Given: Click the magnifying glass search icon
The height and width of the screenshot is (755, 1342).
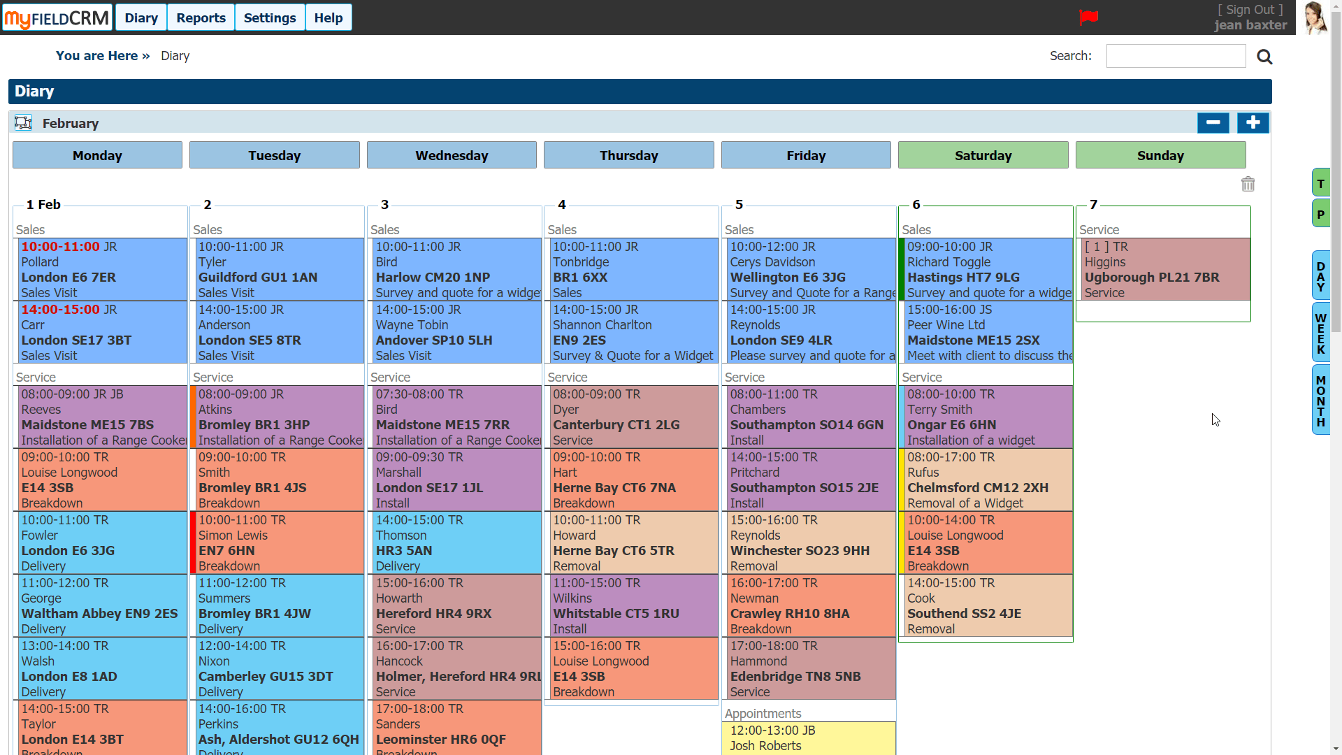Looking at the screenshot, I should tap(1264, 57).
